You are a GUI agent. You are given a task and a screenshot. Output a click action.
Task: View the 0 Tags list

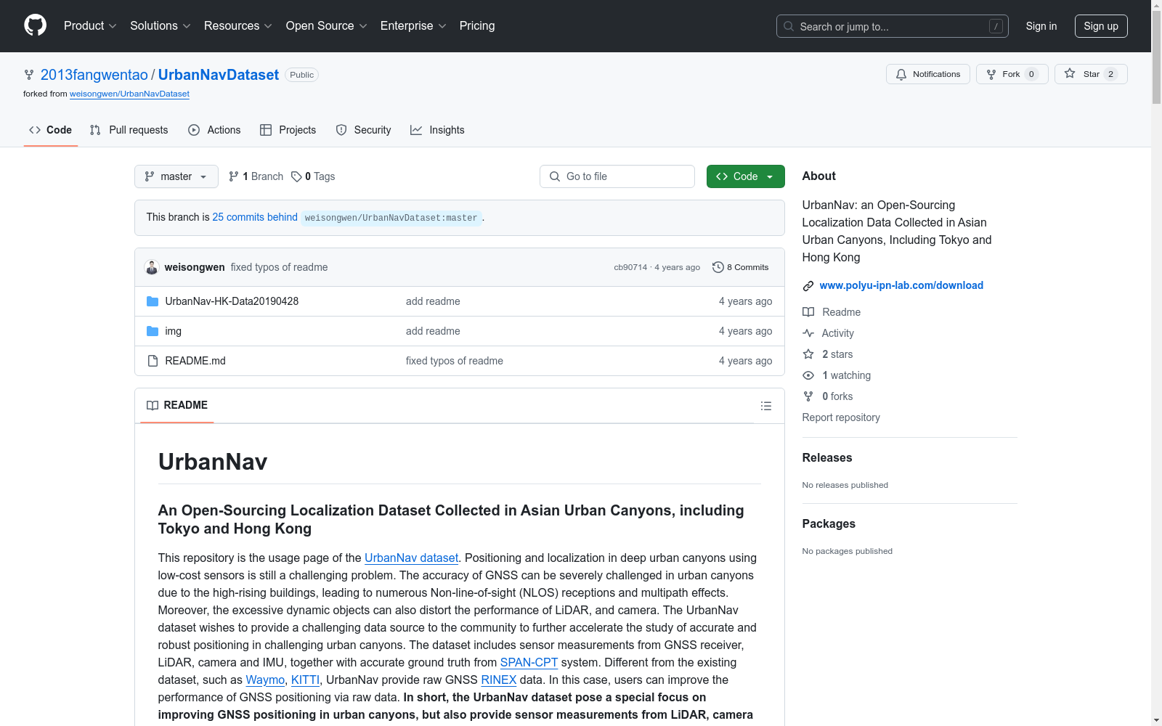pyautogui.click(x=313, y=176)
